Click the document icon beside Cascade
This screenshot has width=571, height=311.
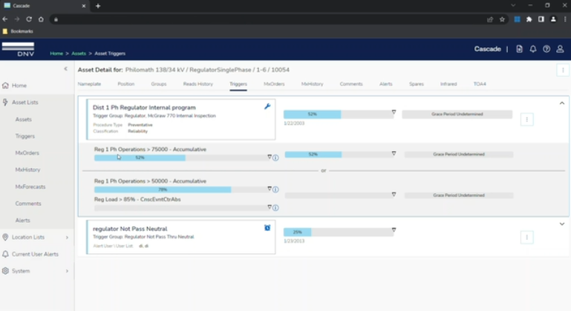click(519, 49)
